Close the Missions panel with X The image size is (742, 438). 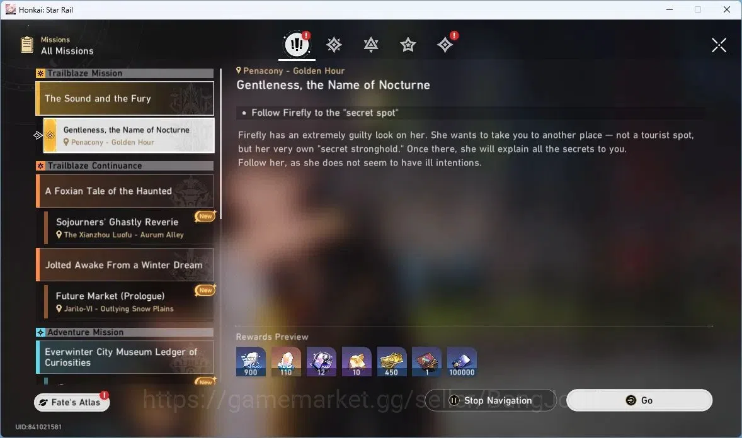pos(719,45)
